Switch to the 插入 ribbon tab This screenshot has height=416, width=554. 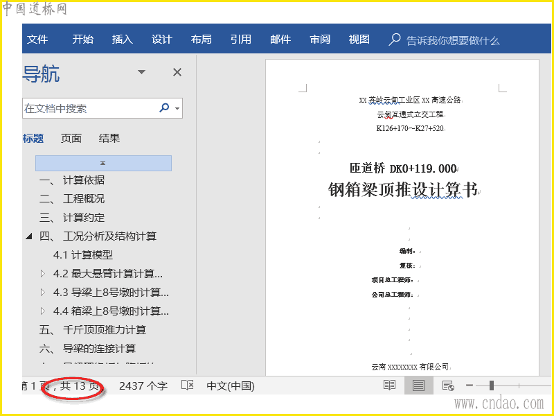pyautogui.click(x=123, y=39)
